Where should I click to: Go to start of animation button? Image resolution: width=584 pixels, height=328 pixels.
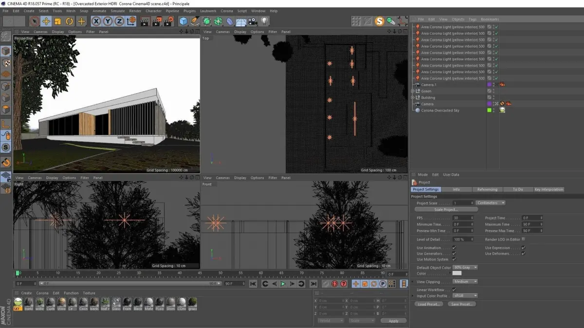(253, 284)
